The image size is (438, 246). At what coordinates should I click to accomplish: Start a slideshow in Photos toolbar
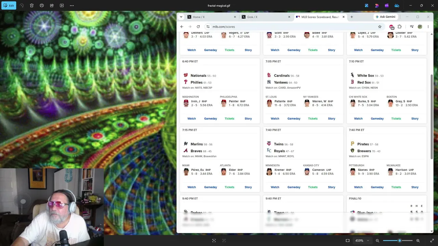click(x=62, y=5)
